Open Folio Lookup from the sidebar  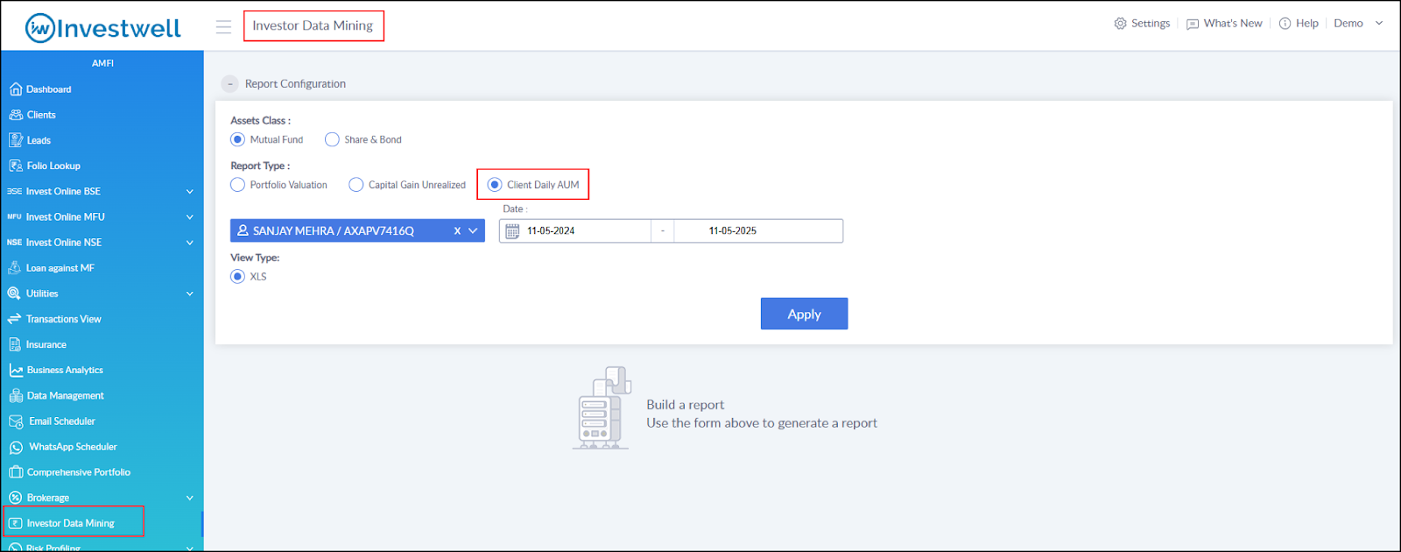(53, 166)
